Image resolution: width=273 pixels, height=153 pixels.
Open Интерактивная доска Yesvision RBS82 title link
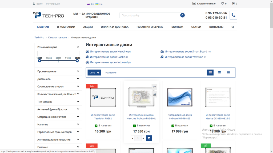click(103, 117)
